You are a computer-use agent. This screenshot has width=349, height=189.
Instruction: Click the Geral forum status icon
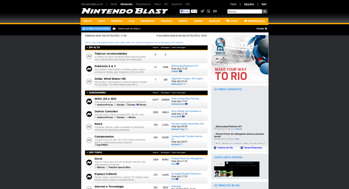pos(89,162)
